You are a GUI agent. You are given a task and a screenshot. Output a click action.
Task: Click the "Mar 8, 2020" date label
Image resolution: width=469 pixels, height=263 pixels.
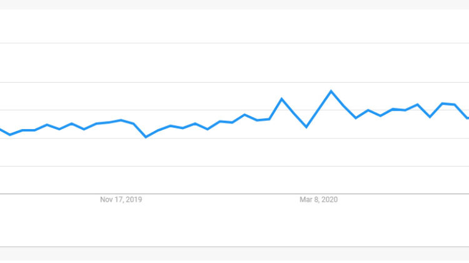tap(318, 200)
